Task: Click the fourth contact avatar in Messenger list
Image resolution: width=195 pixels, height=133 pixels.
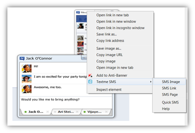Action: 80,50
